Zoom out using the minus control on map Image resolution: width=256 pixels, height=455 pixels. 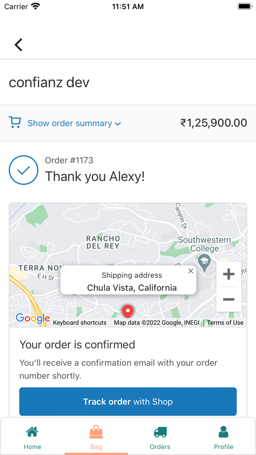click(229, 299)
